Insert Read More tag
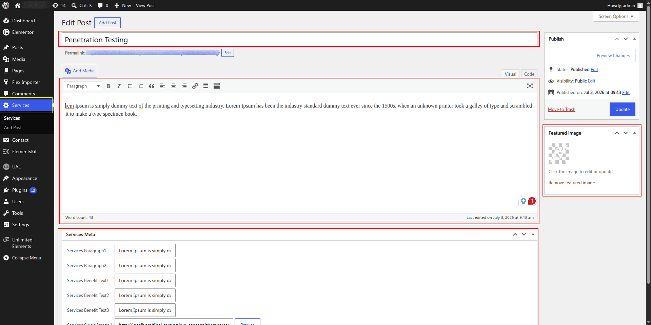The height and width of the screenshot is (325, 651). (x=206, y=86)
